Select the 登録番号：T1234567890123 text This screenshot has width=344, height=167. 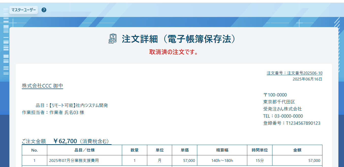coord(292,123)
